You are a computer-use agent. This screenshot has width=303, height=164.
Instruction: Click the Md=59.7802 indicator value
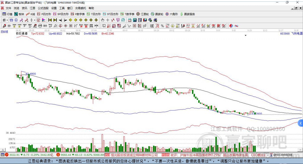point(73,33)
